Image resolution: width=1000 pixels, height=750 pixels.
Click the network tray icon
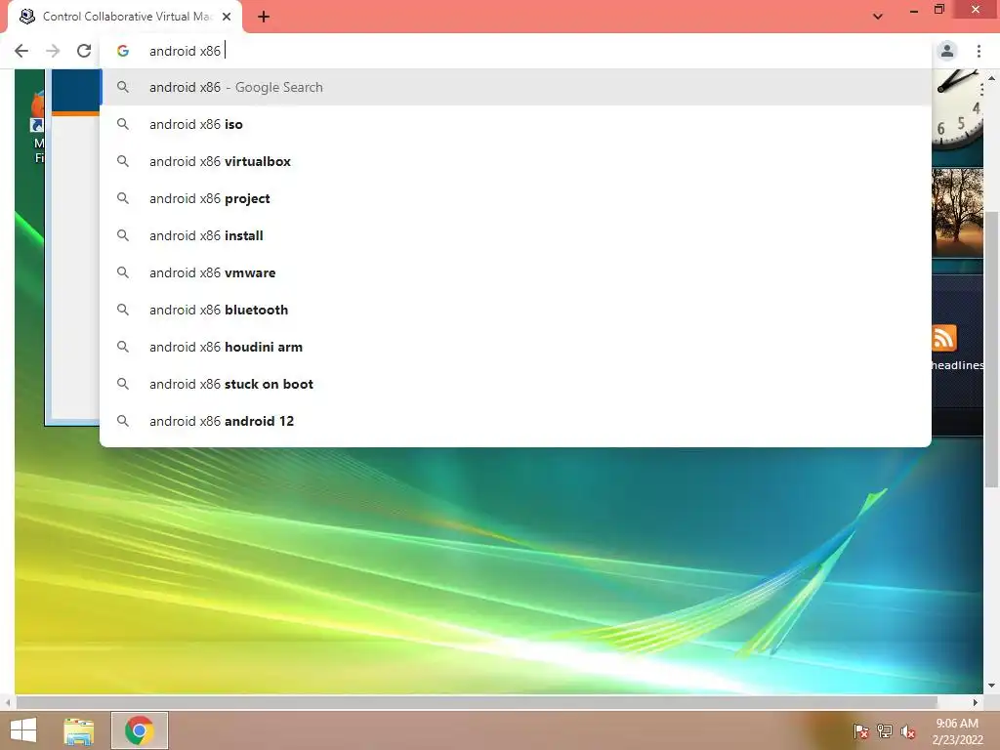tap(885, 730)
